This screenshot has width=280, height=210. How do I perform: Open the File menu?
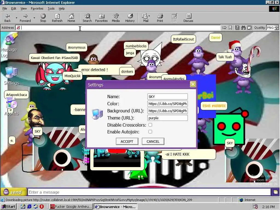5,8
